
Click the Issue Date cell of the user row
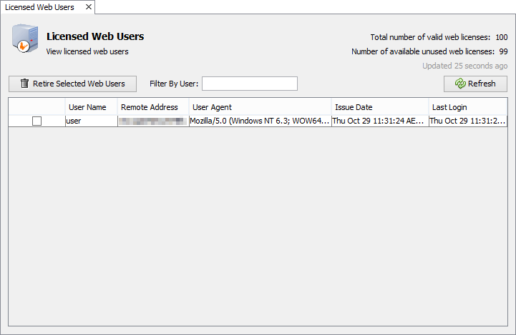coord(379,121)
